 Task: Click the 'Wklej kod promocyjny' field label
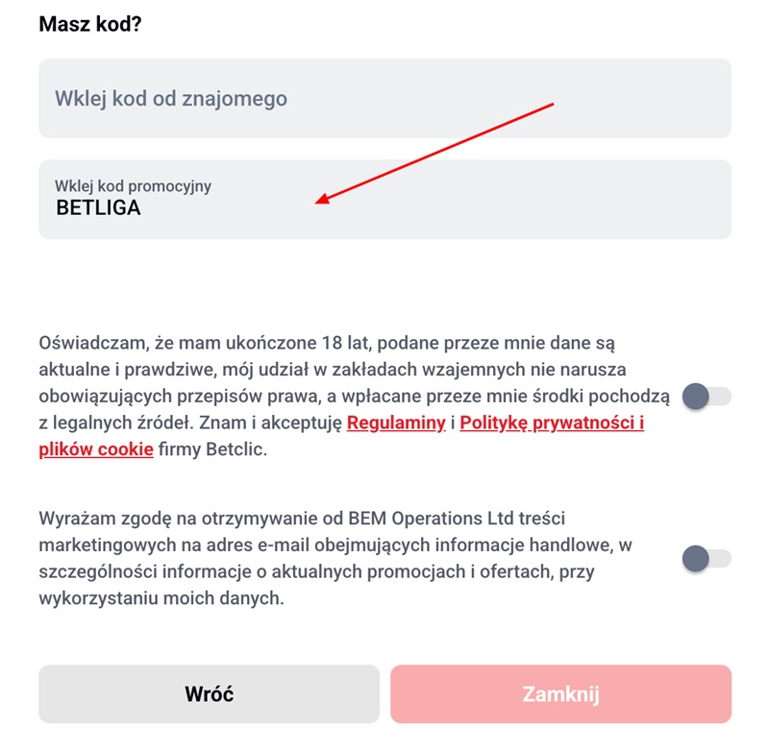(133, 185)
